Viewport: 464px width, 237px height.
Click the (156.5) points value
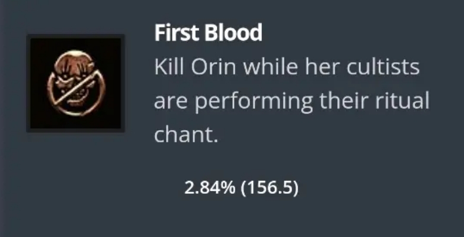270,189
